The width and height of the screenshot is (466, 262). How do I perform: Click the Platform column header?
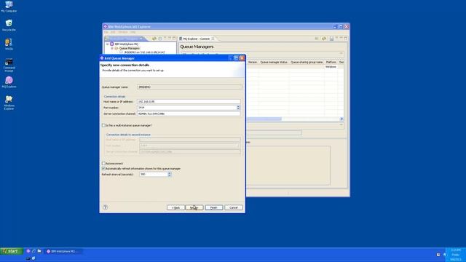click(x=331, y=62)
